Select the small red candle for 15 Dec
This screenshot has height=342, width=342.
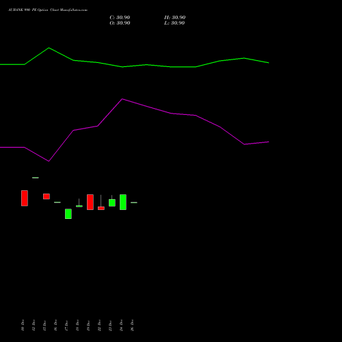coord(47,196)
